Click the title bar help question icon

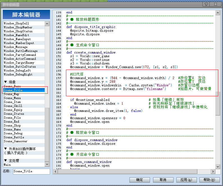click(206, 4)
